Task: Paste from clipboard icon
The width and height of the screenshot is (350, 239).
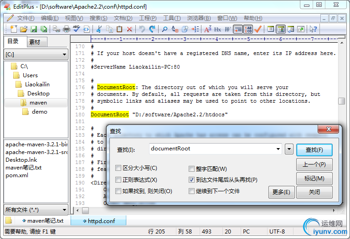Action: pos(120,29)
